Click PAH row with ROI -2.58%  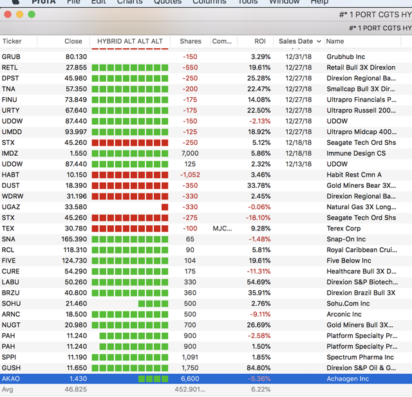(206, 336)
